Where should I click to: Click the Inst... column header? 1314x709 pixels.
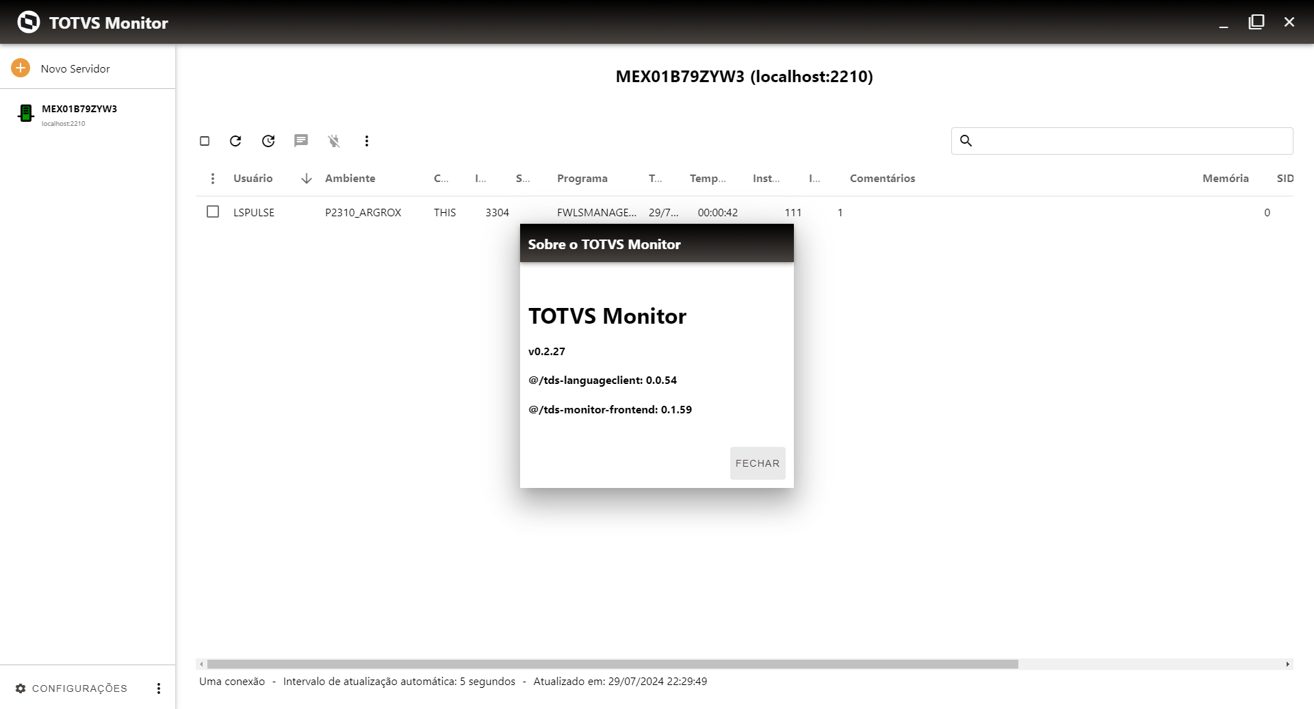coord(766,179)
